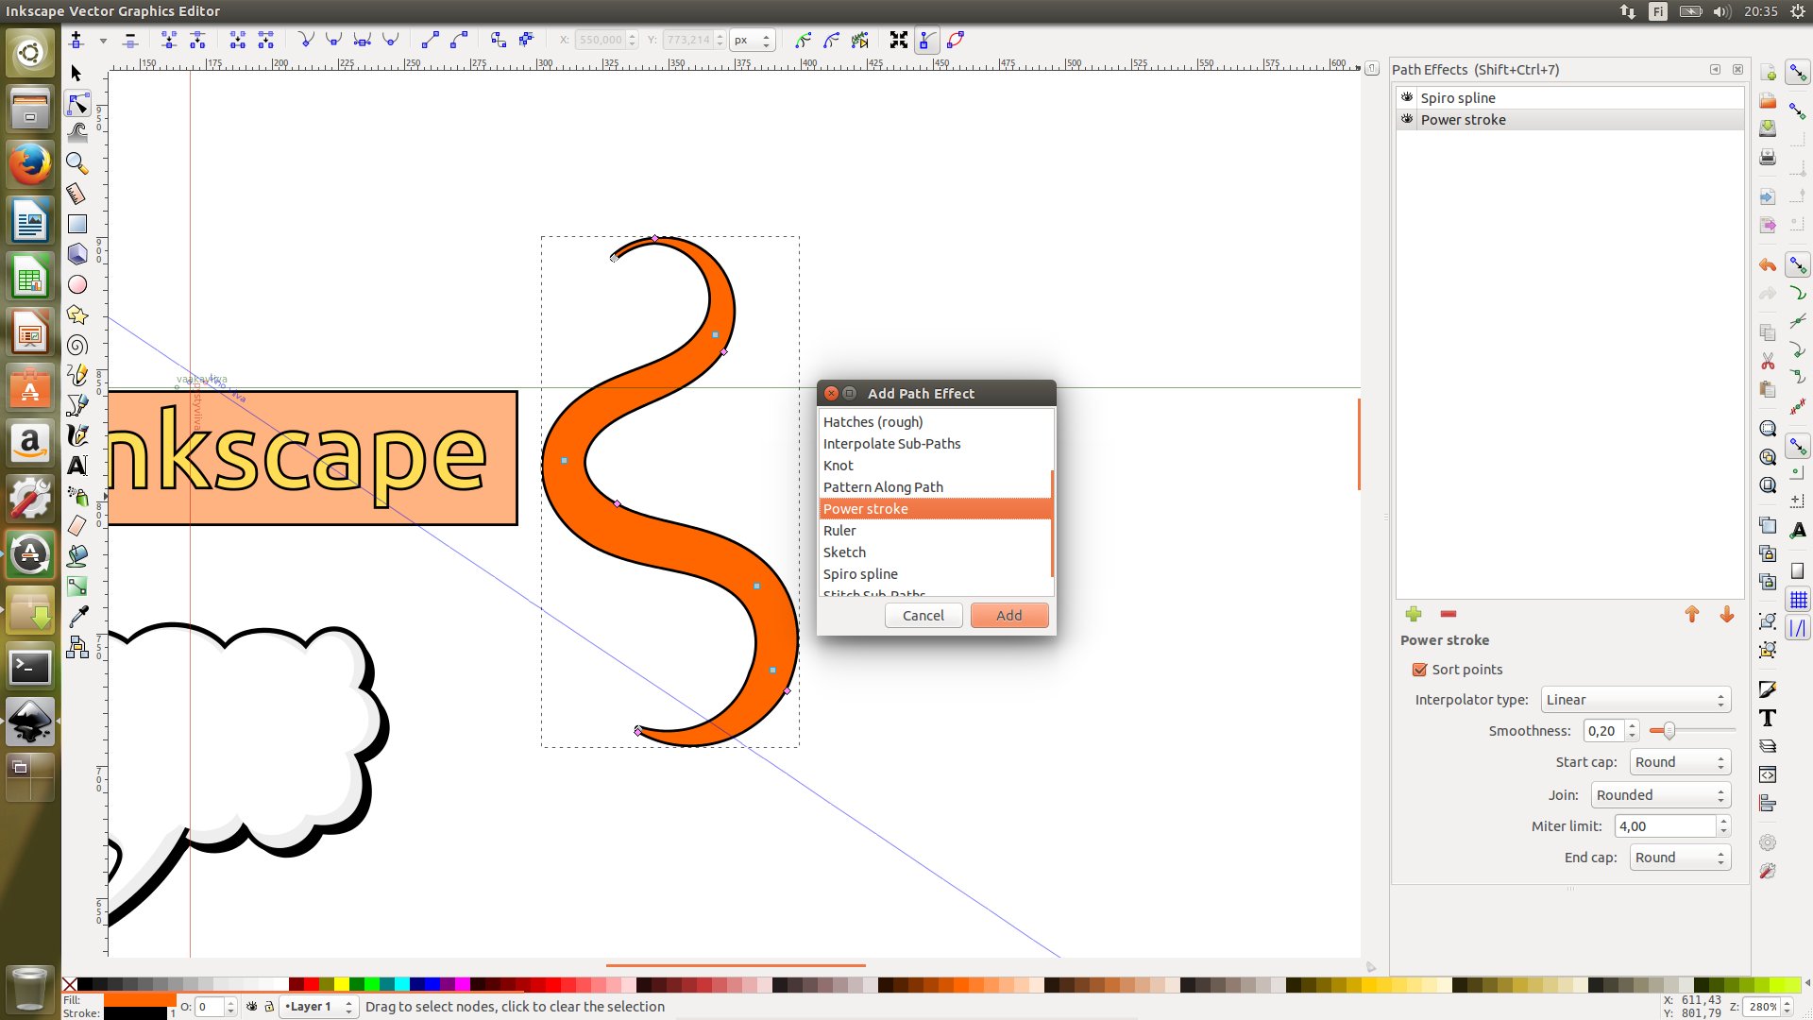Screen dimensions: 1813x1020
Task: Select the Rectangle tool
Action: tap(77, 224)
